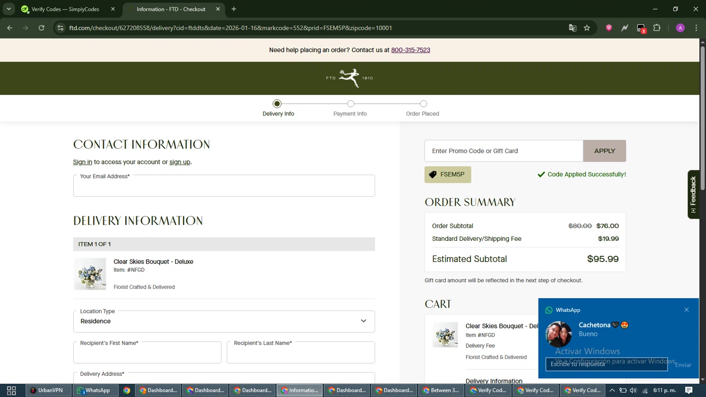Viewport: 706px width, 397px height.
Task: Click the network Wi-Fi tray icon
Action: pyautogui.click(x=645, y=390)
